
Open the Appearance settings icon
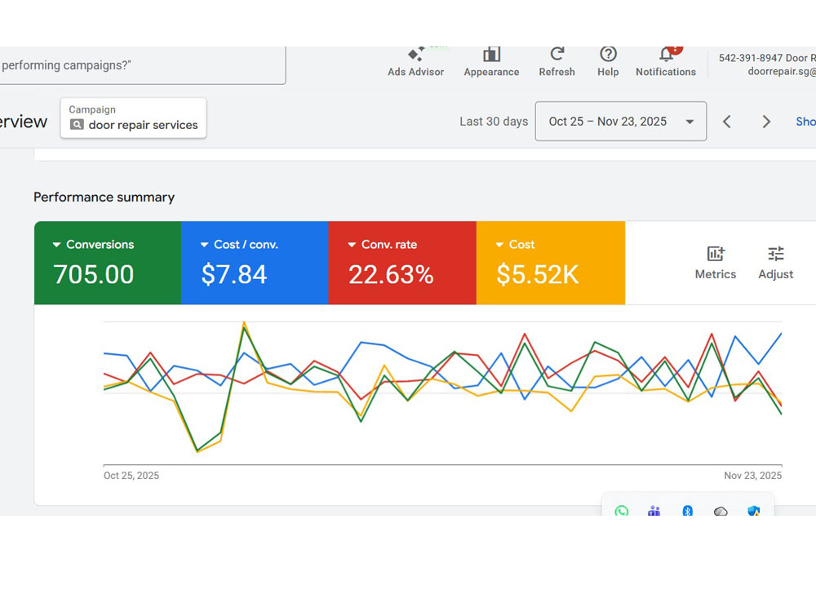491,54
